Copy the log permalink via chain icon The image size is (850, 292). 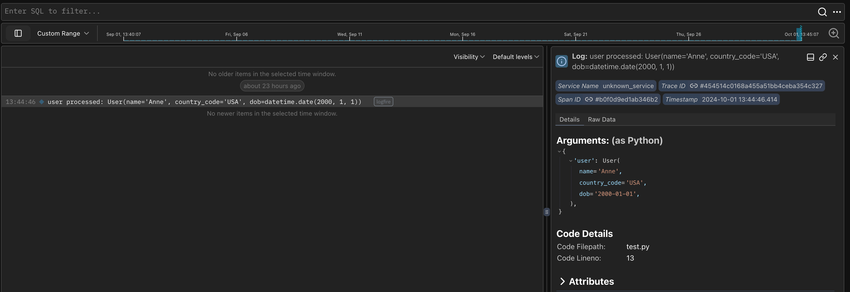tap(823, 57)
